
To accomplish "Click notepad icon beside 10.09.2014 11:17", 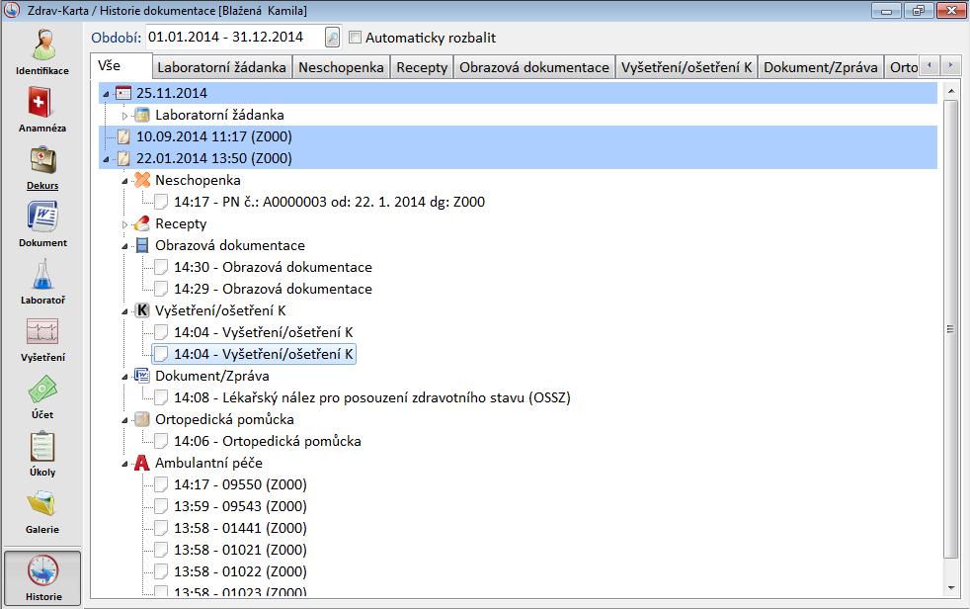I will (123, 136).
